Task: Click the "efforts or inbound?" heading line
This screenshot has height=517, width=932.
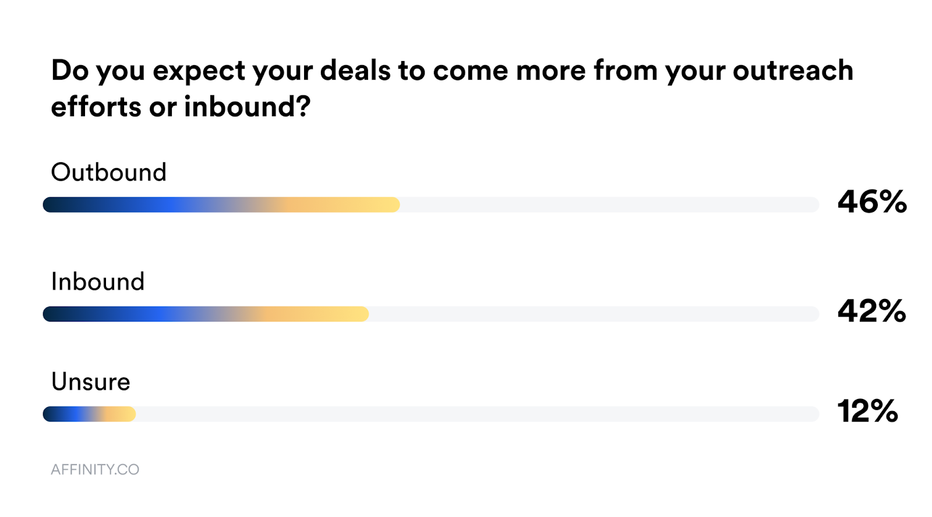Action: (181, 107)
